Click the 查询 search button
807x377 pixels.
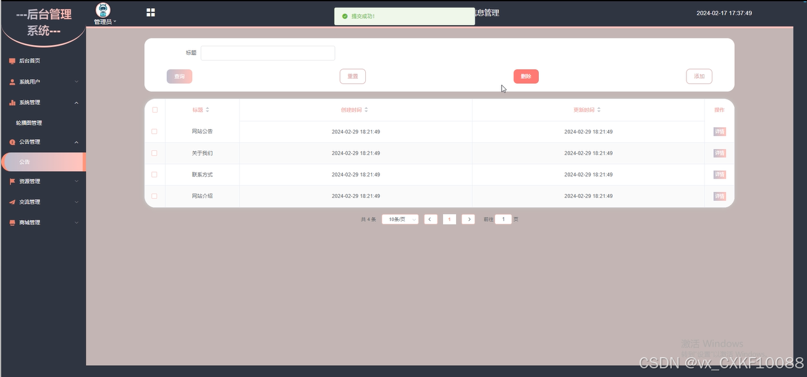[x=179, y=77]
